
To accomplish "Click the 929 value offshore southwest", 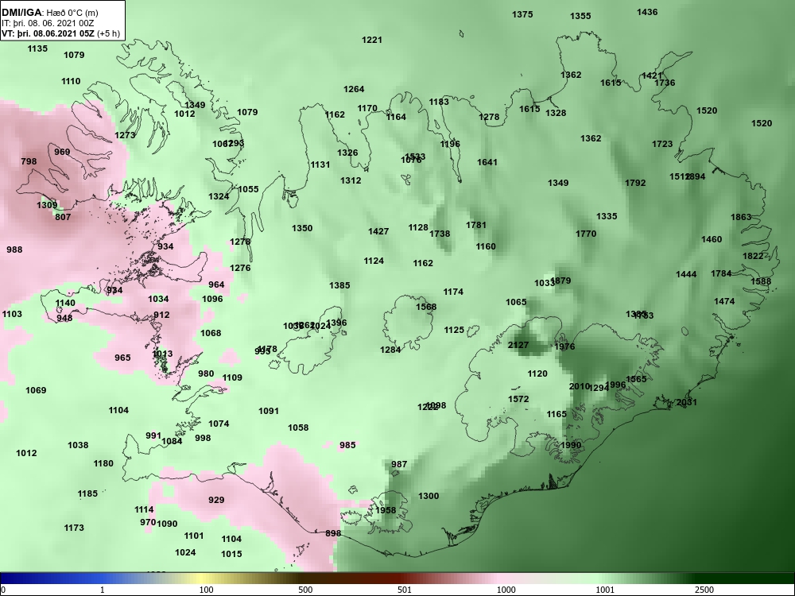I will pos(216,500).
